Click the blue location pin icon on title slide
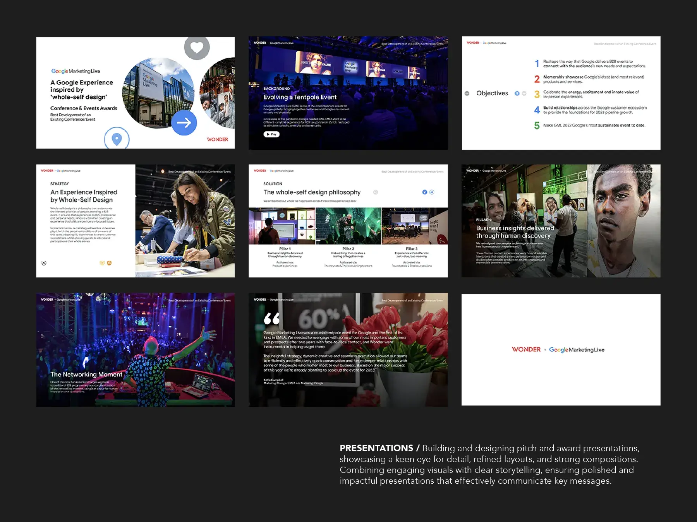Image resolution: width=697 pixels, height=522 pixels. tap(117, 139)
